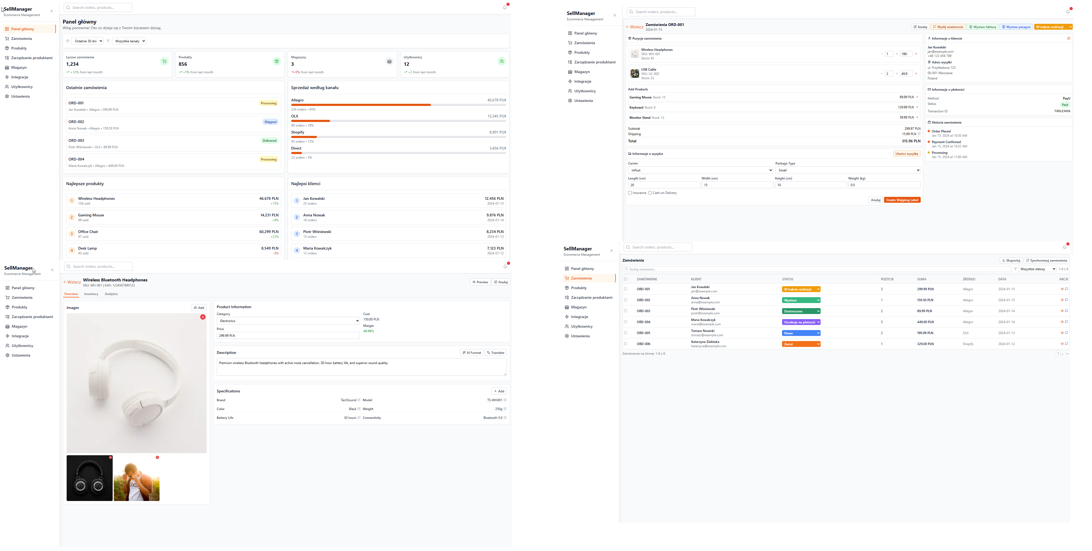Remove USB Cable item from order
Image resolution: width=1092 pixels, height=551 pixels.
(916, 74)
